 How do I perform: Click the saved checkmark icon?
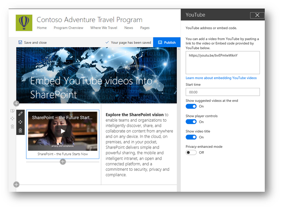click(x=107, y=42)
